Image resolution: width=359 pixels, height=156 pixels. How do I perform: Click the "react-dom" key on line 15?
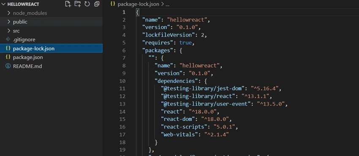pos(178,119)
